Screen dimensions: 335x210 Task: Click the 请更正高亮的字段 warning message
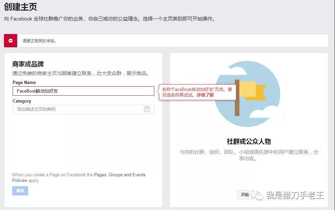tap(39, 40)
